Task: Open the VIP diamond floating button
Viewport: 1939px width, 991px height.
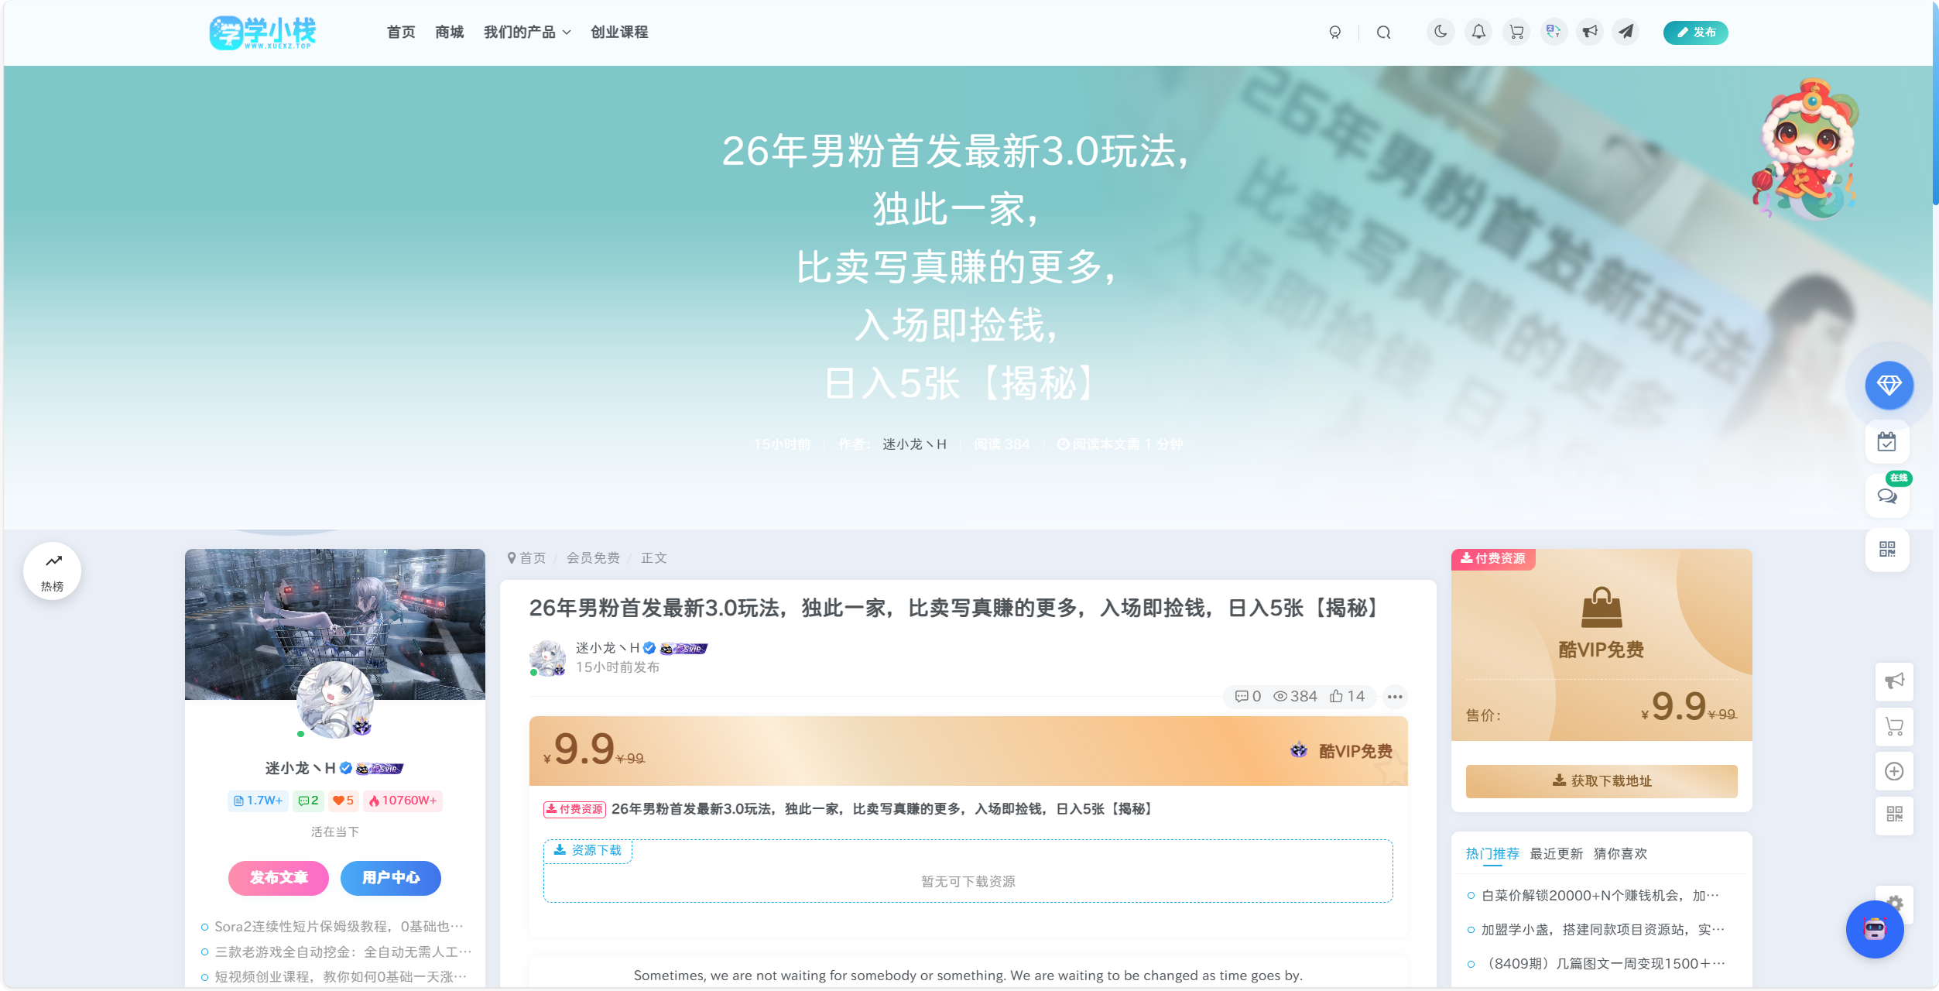Action: click(1889, 385)
